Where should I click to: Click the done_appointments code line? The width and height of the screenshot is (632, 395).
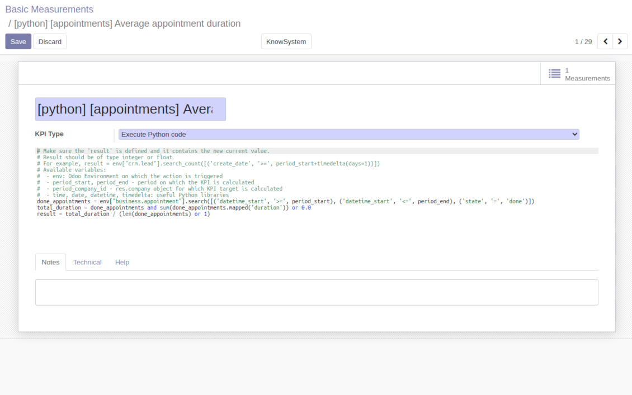click(285, 201)
